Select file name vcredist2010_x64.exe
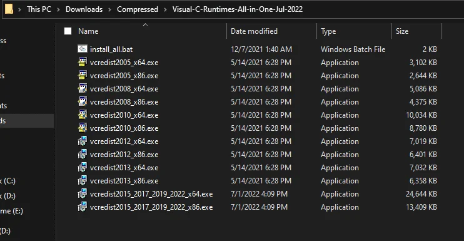 [124, 115]
